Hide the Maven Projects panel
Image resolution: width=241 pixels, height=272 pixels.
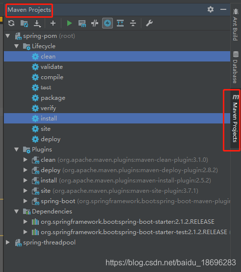coord(223,9)
